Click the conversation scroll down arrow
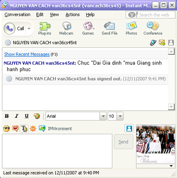Screen dimensions: 177x178 coord(171,107)
